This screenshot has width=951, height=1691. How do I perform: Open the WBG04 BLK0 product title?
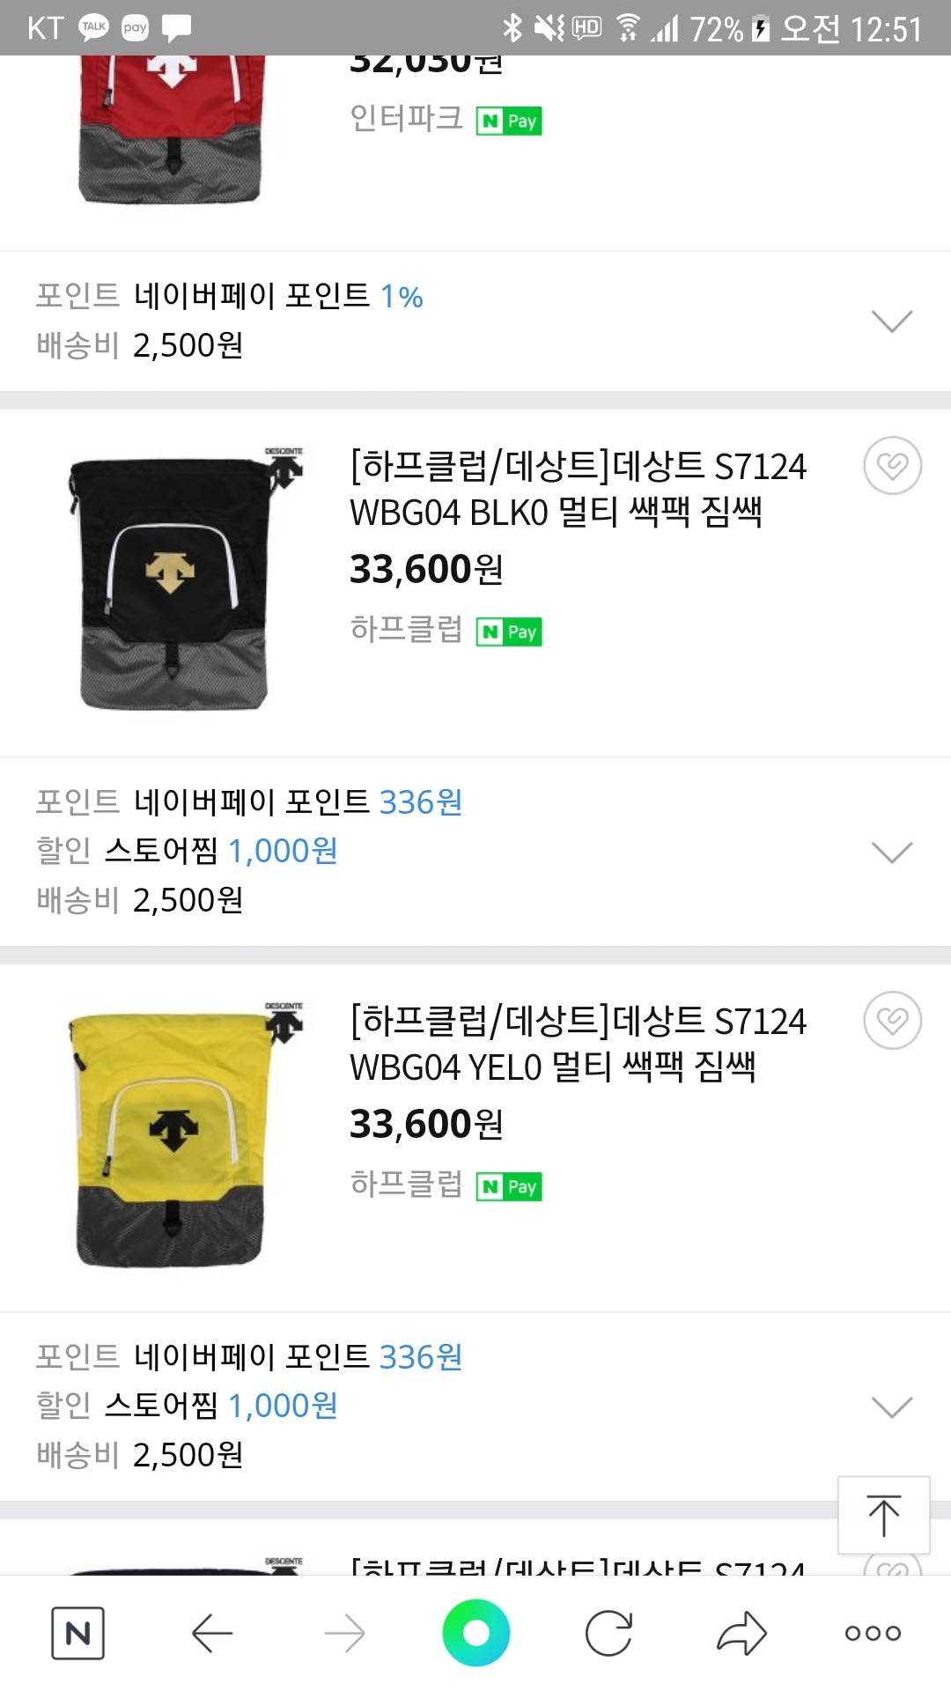(578, 489)
